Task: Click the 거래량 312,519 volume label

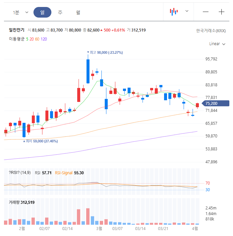Action: [x=22, y=202]
